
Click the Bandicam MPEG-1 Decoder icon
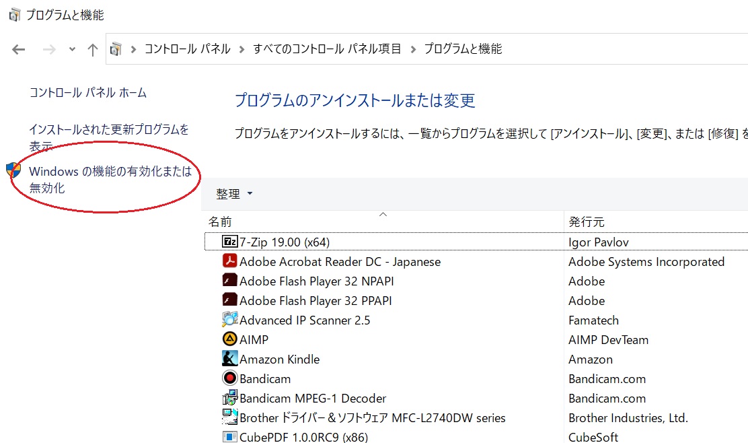(x=229, y=398)
